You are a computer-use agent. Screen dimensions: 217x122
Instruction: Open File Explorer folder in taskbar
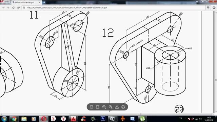pyautogui.click(x=24, y=119)
